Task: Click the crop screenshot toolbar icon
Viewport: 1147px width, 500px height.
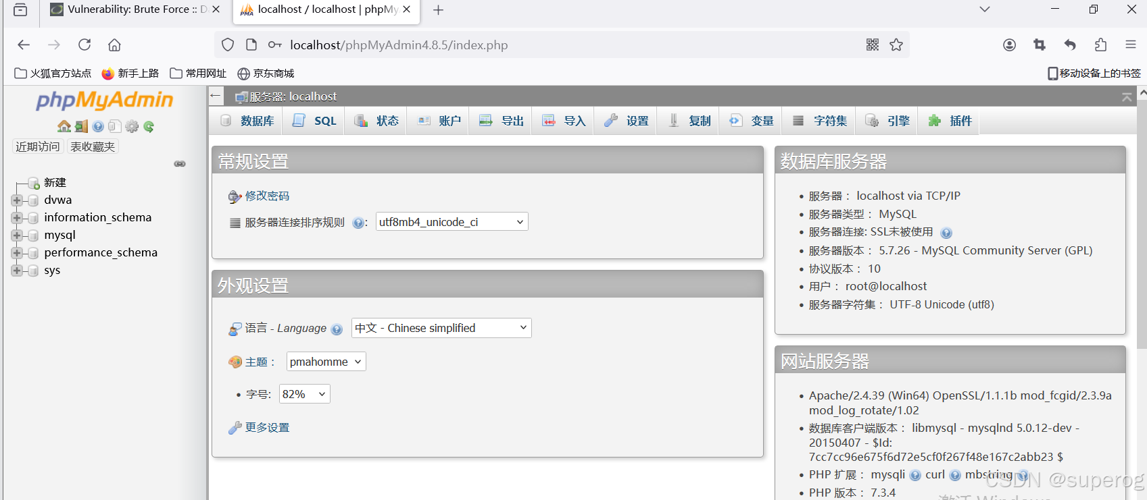Action: [x=1040, y=45]
